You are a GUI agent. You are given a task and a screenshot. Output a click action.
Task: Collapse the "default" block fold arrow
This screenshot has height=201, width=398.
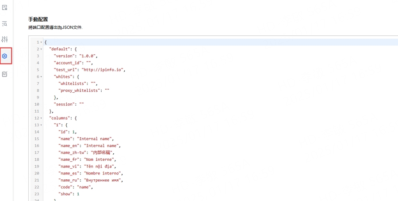coord(41,49)
